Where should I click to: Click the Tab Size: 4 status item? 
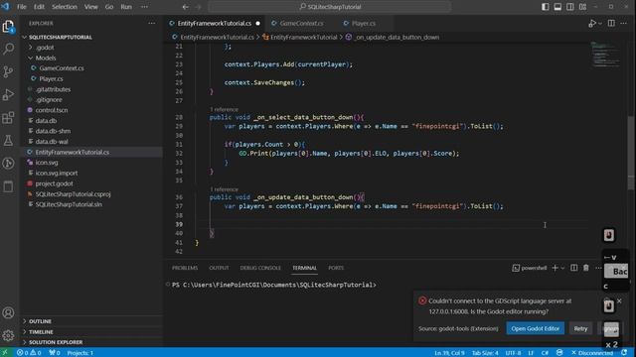pyautogui.click(x=485, y=353)
